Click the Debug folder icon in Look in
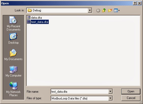 [29, 10]
